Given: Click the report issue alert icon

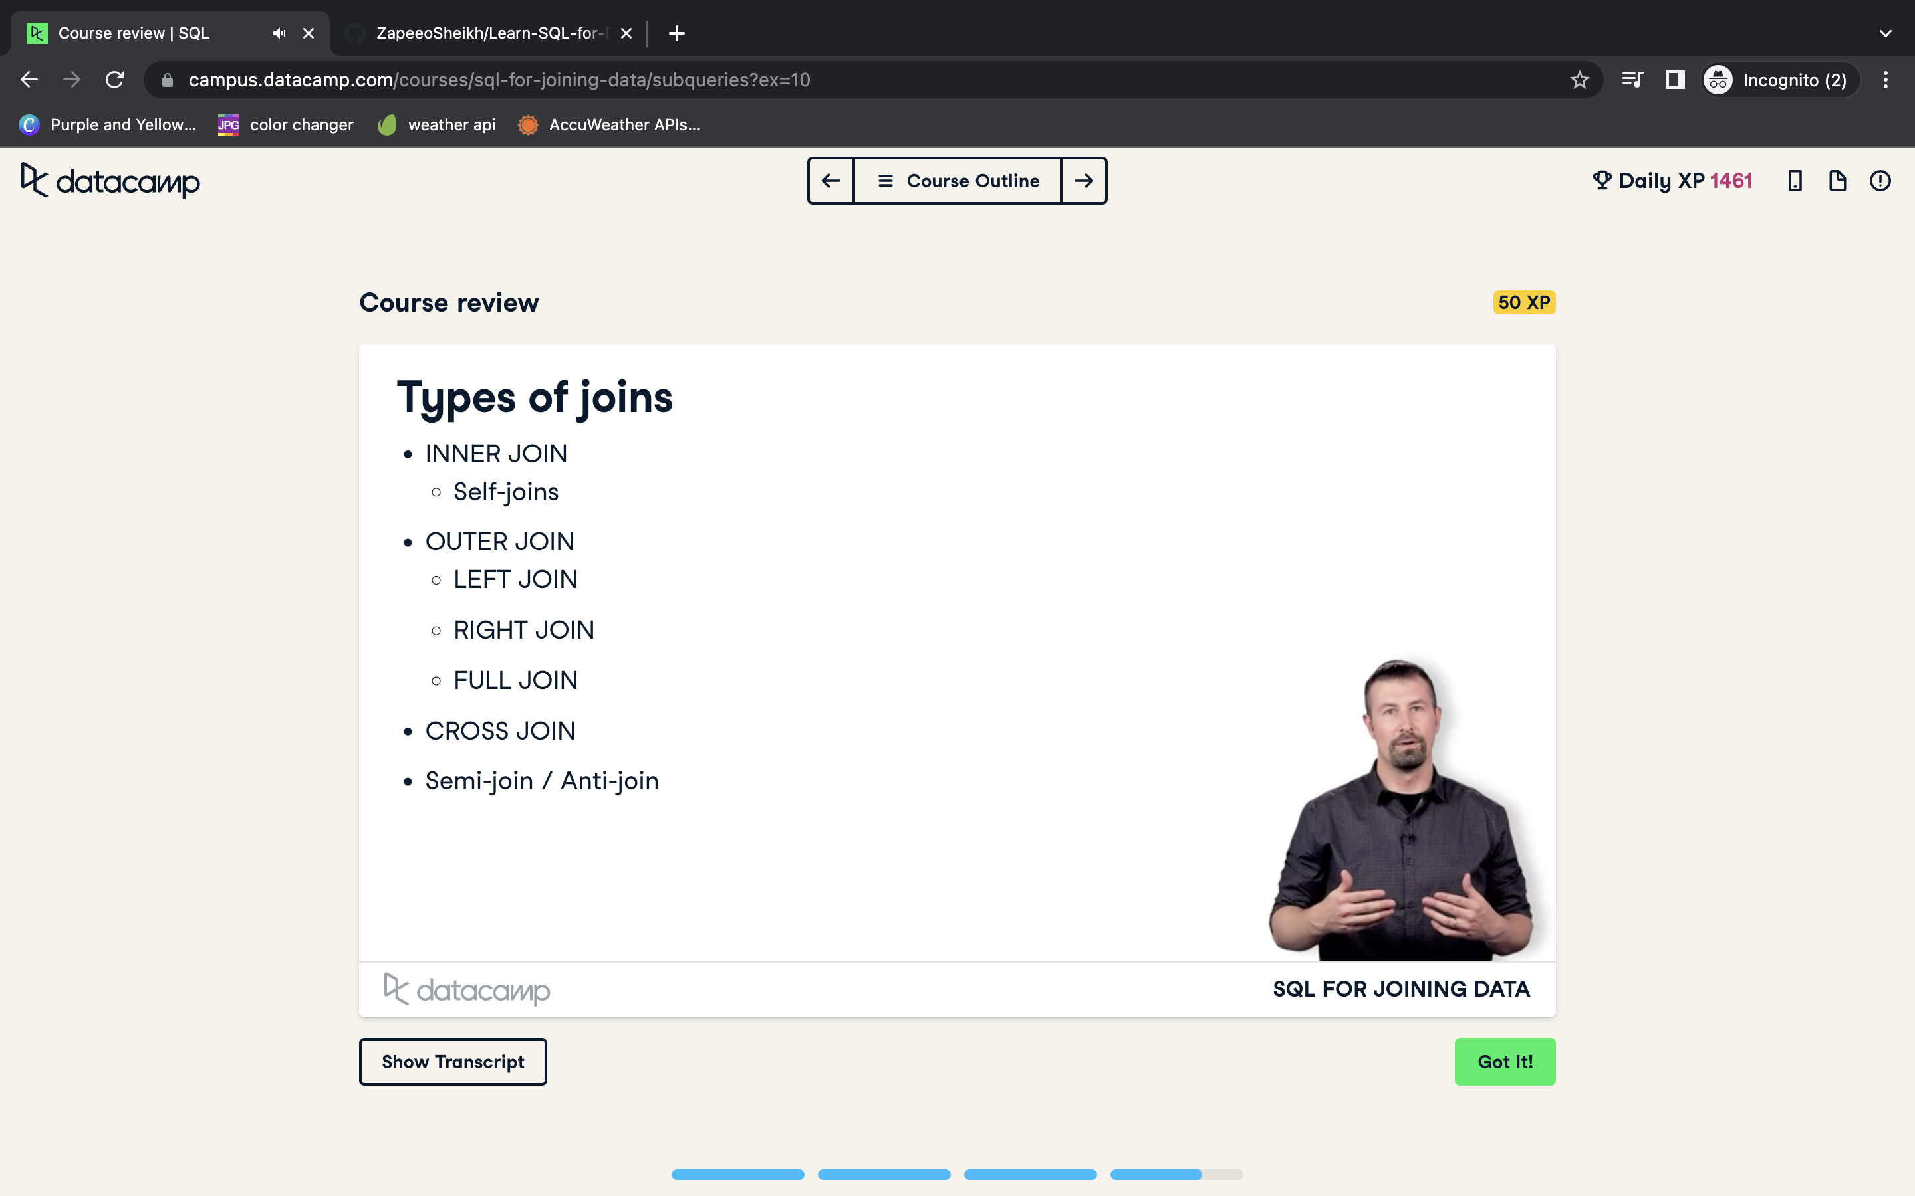Looking at the screenshot, I should (x=1880, y=181).
